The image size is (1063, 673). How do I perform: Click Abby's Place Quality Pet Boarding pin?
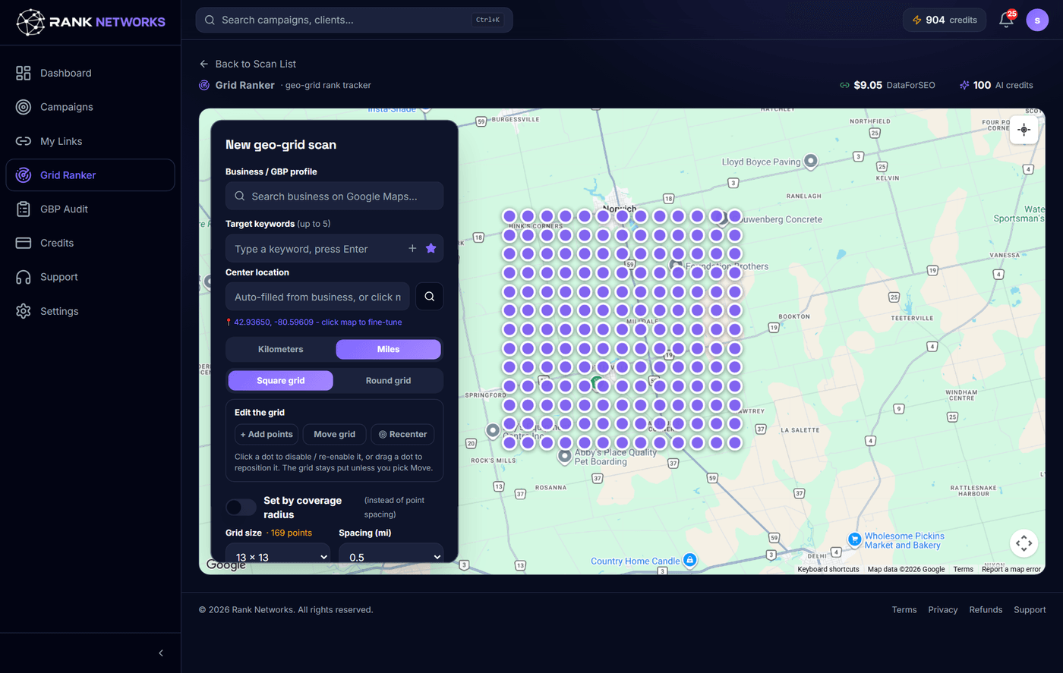point(564,457)
